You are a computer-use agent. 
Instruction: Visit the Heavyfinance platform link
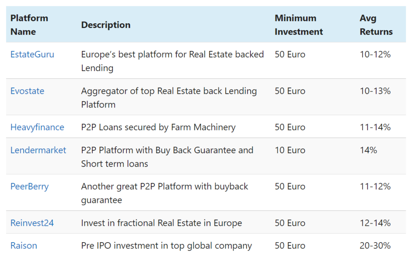click(x=37, y=127)
